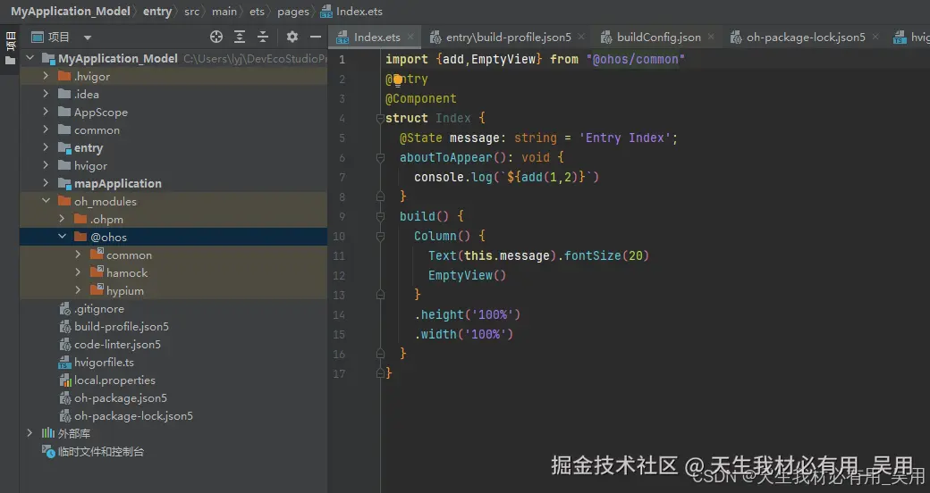Open local.properties file

click(x=114, y=380)
